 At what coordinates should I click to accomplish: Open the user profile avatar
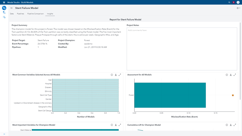click(238, 2)
